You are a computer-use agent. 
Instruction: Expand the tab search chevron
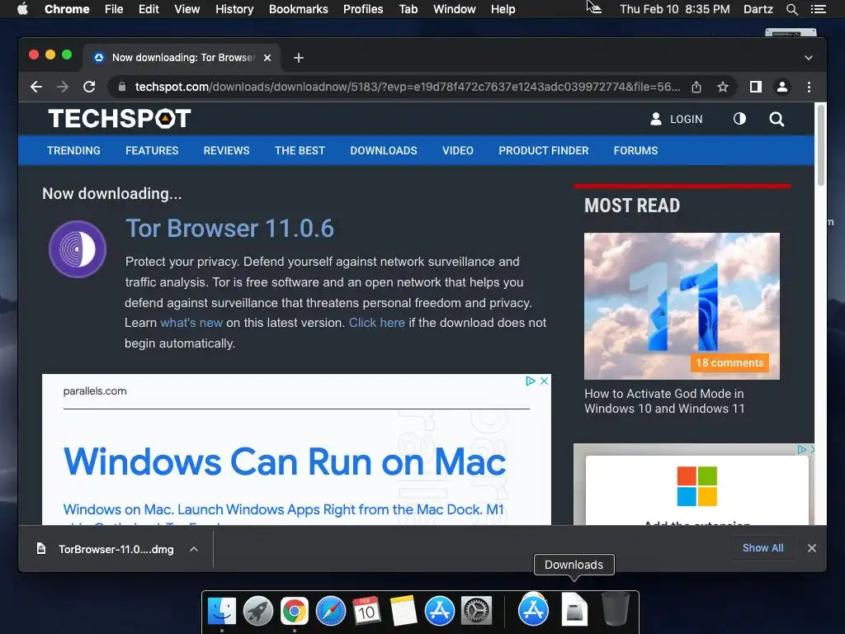pyautogui.click(x=809, y=58)
